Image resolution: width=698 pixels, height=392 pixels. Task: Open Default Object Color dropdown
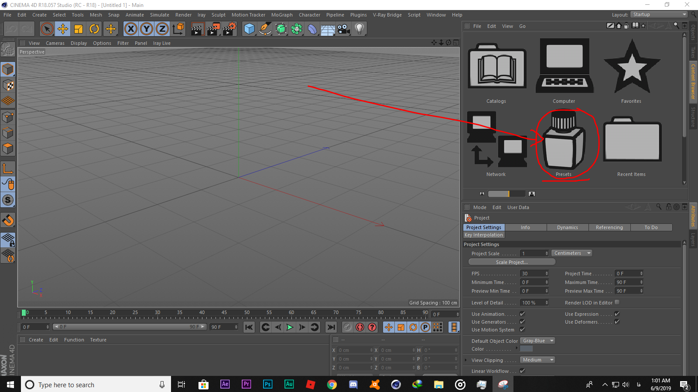(x=537, y=341)
